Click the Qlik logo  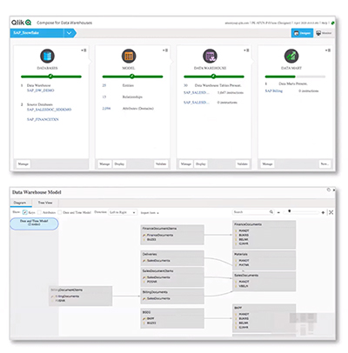click(21, 23)
